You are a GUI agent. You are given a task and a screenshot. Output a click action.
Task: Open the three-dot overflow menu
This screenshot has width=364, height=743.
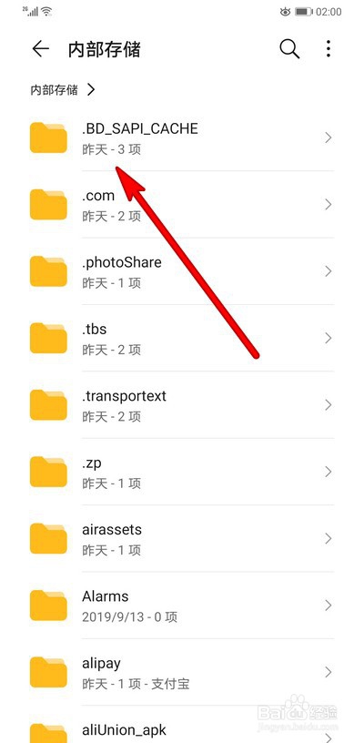328,49
